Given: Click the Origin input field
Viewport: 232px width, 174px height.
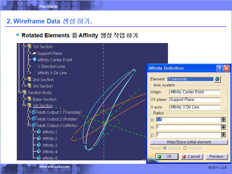Looking at the screenshot, I should point(195,92).
